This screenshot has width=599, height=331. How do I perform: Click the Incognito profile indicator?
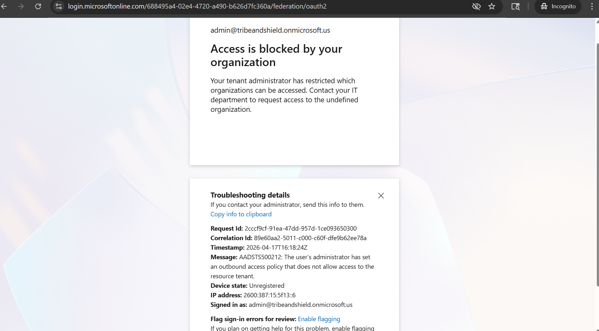click(558, 6)
